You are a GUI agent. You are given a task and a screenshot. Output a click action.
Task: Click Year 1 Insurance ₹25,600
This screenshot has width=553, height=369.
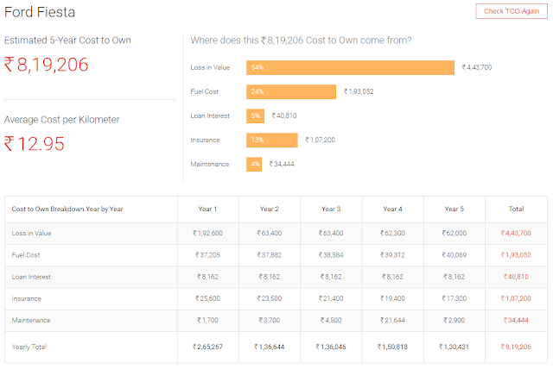pyautogui.click(x=207, y=298)
